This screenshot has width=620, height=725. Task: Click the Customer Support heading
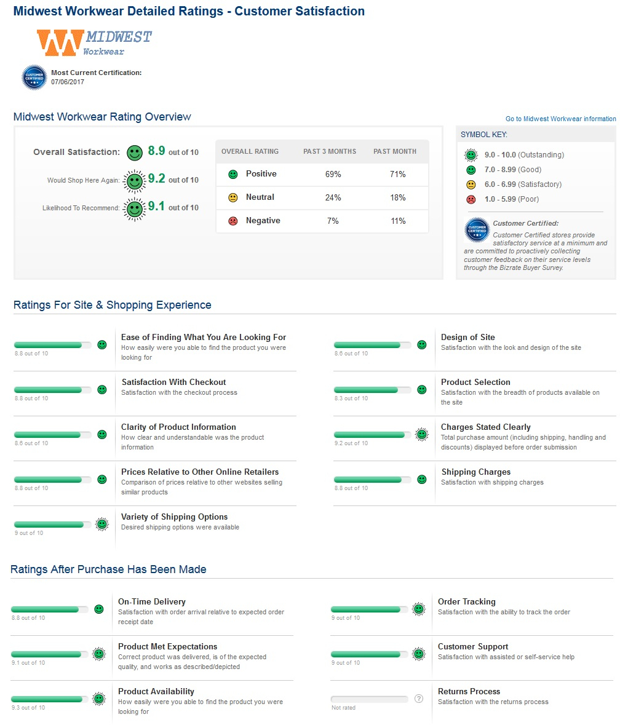(472, 646)
